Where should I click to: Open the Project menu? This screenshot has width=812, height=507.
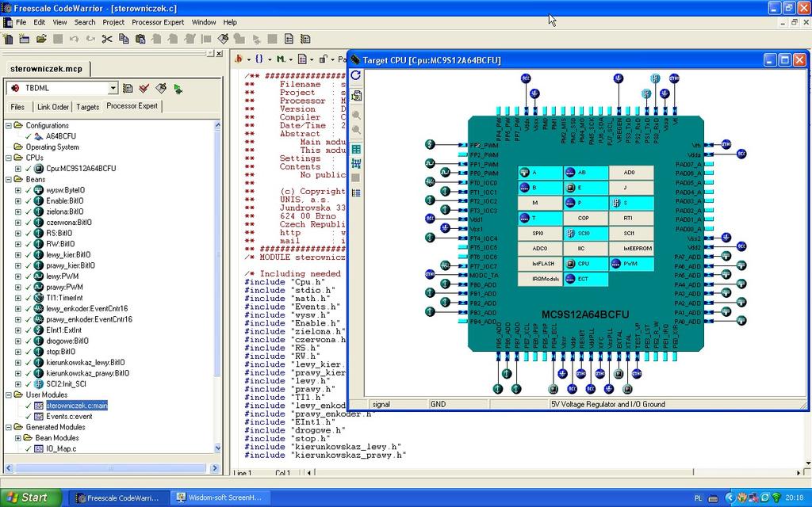coord(113,22)
